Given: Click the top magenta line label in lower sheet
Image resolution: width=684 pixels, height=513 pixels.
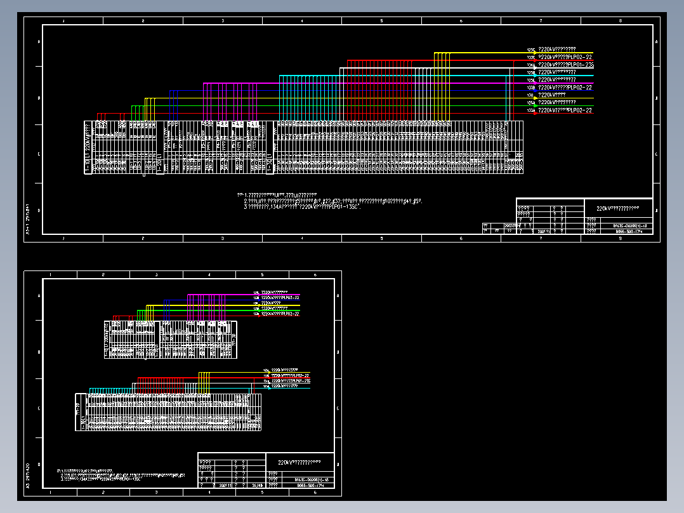Looking at the screenshot, I should [x=274, y=293].
